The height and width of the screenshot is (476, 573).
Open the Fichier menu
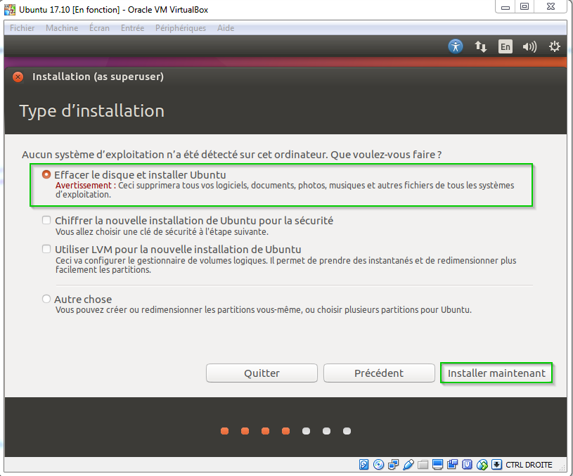point(22,28)
